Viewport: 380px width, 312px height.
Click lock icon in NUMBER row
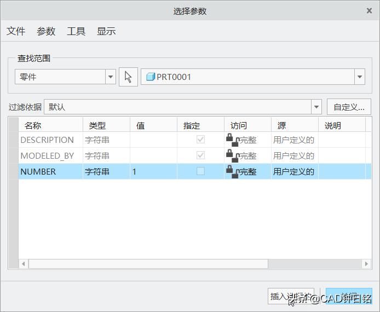pos(233,172)
